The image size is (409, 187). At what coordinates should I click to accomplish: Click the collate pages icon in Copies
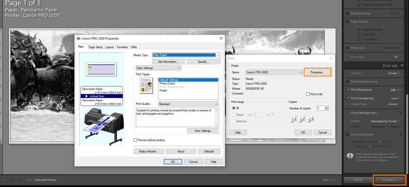pos(302,120)
